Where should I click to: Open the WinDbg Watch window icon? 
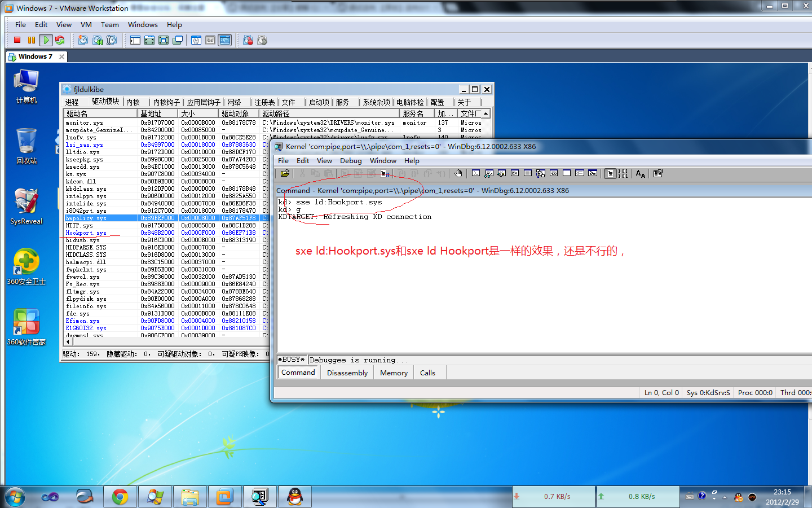[489, 173]
